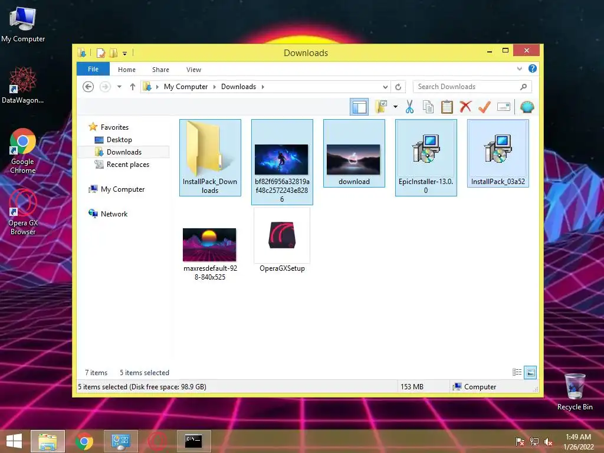Screen dimensions: 604x453
Task: Expand arrow before My Computer breadcrumb
Action: pos(157,87)
